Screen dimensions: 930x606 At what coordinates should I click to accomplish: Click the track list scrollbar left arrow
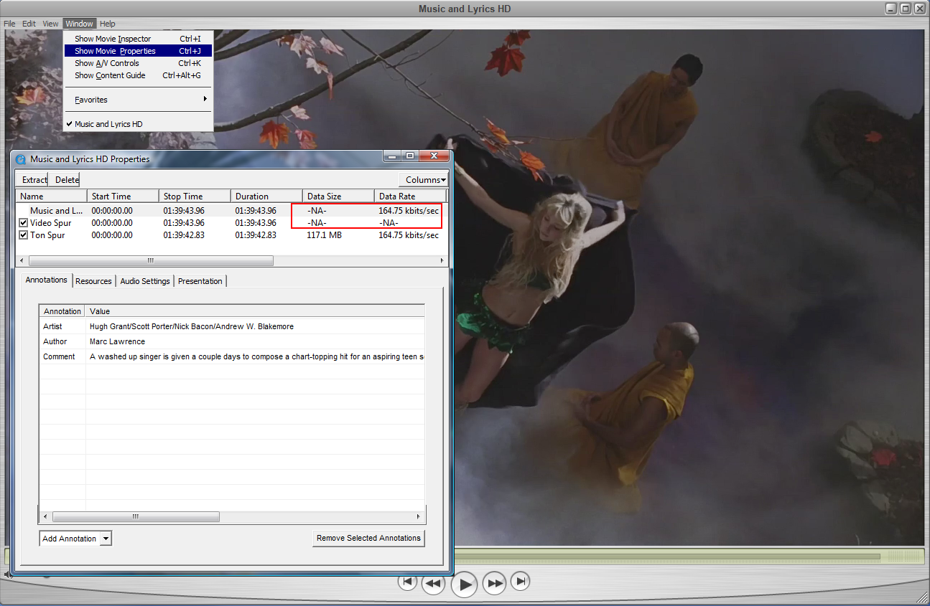[21, 260]
